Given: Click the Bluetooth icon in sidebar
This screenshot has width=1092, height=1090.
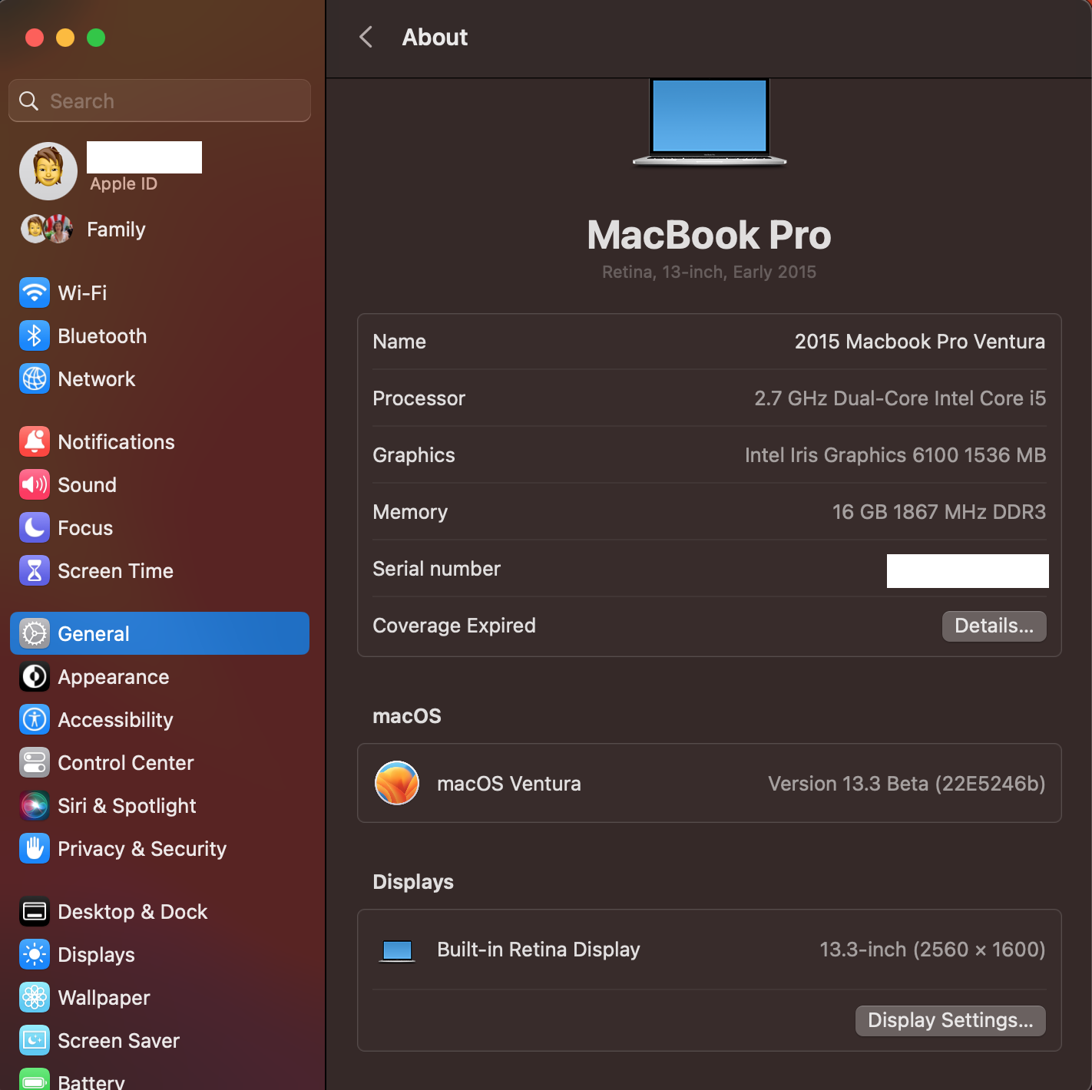Looking at the screenshot, I should (35, 336).
